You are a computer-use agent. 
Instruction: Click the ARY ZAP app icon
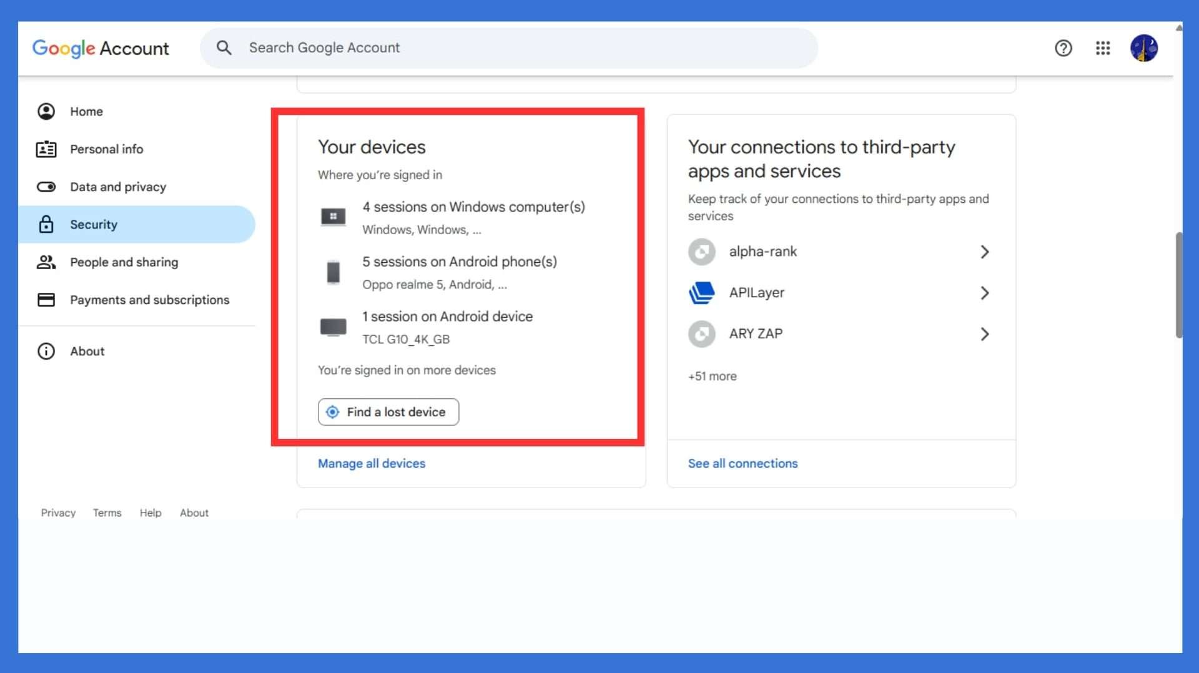coord(702,334)
